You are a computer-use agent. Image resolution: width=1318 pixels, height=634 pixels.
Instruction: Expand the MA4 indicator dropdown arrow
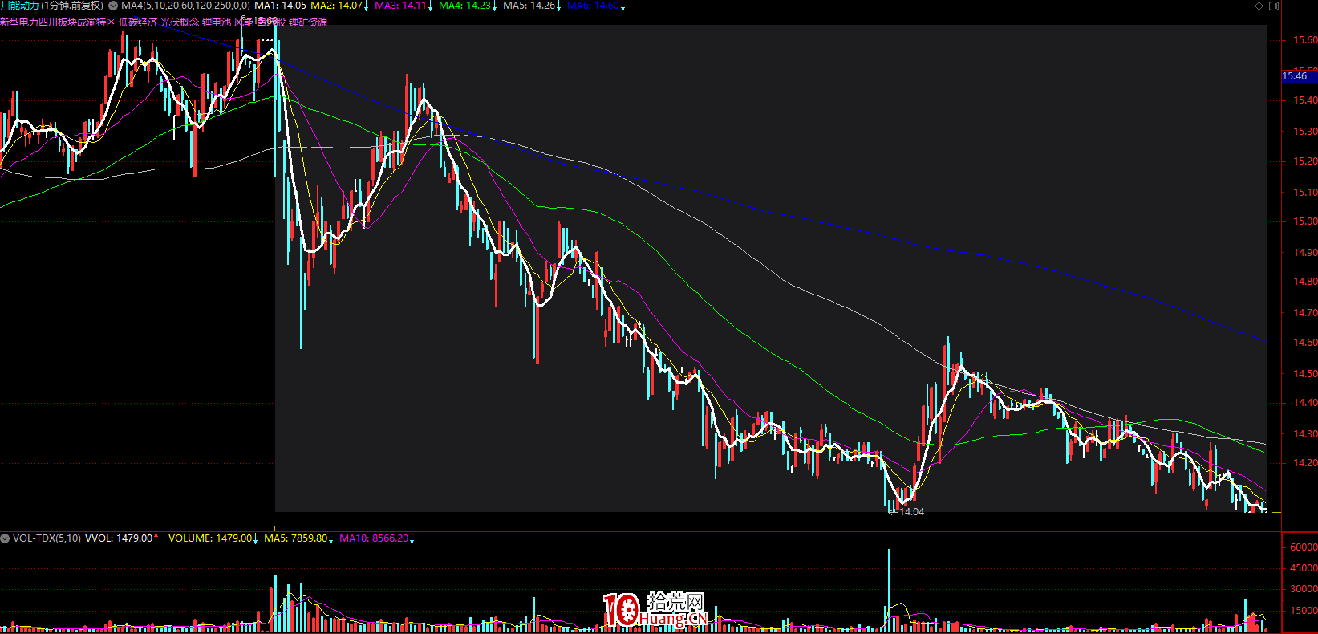[x=115, y=6]
